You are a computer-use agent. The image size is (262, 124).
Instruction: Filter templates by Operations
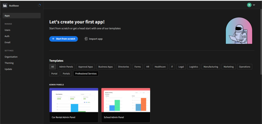[245, 67]
